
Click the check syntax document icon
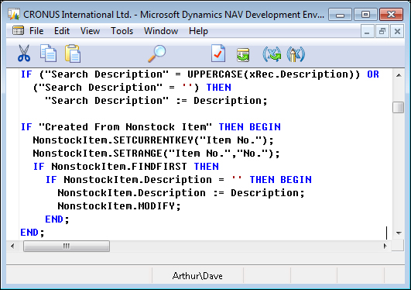[218, 54]
